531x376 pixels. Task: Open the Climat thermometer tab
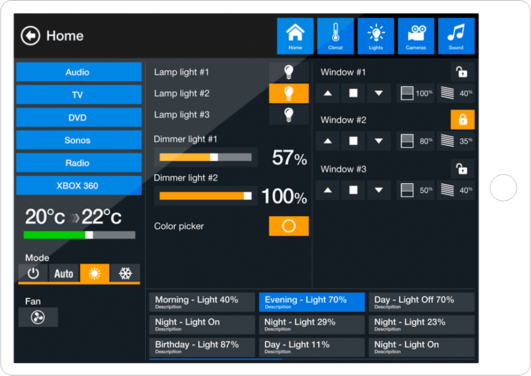[335, 36]
